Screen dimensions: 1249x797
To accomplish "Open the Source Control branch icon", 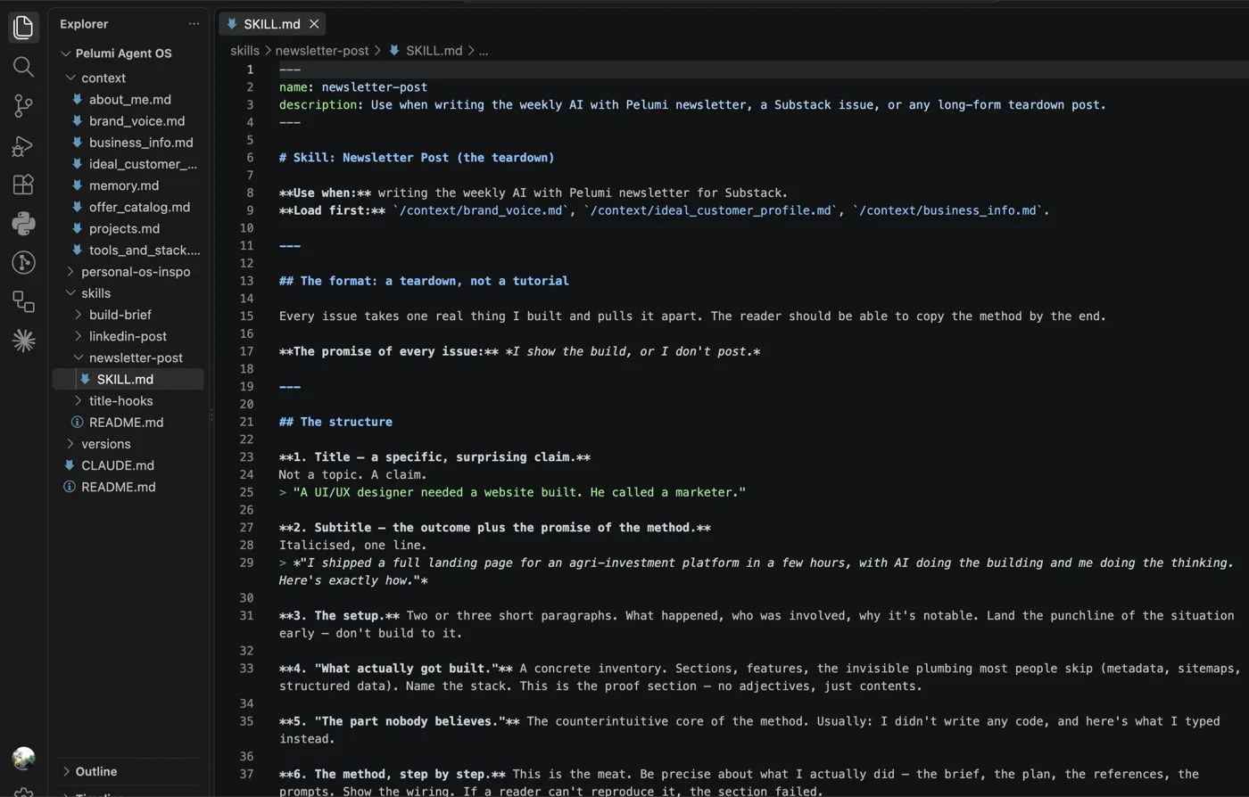I will pos(23,106).
